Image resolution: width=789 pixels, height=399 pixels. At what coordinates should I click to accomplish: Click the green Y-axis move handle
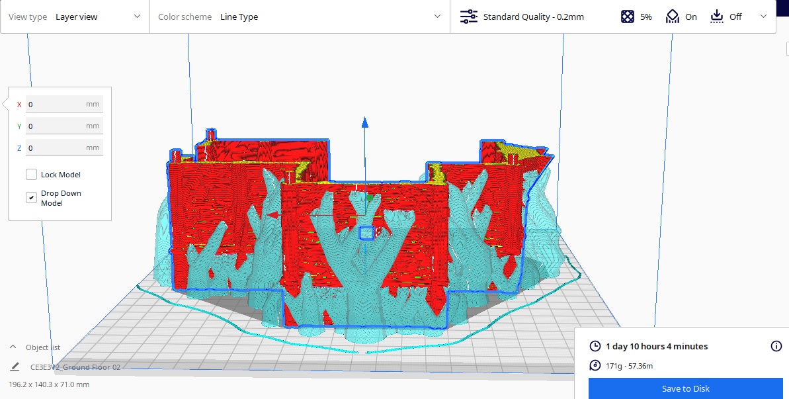[x=370, y=198]
